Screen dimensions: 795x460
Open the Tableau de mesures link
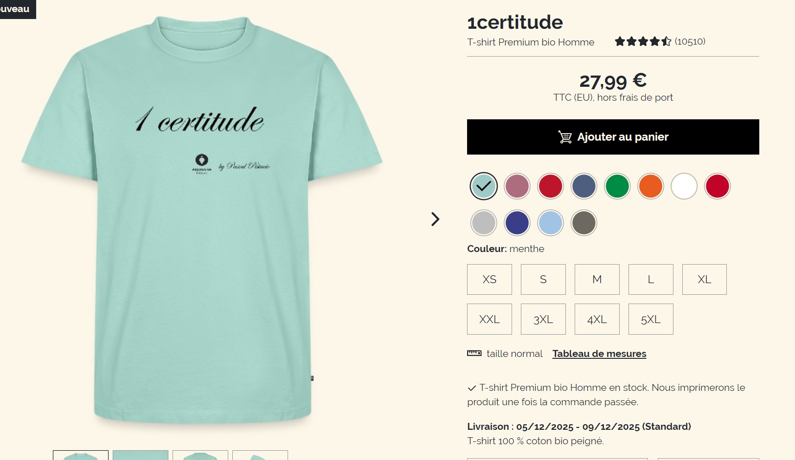pos(599,354)
